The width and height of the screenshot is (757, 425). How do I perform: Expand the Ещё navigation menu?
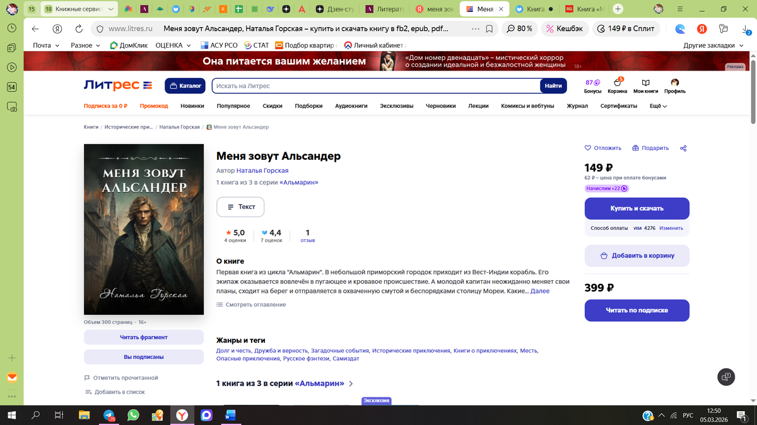[x=658, y=106]
